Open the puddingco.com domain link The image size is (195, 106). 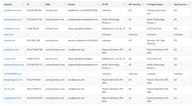12,50
